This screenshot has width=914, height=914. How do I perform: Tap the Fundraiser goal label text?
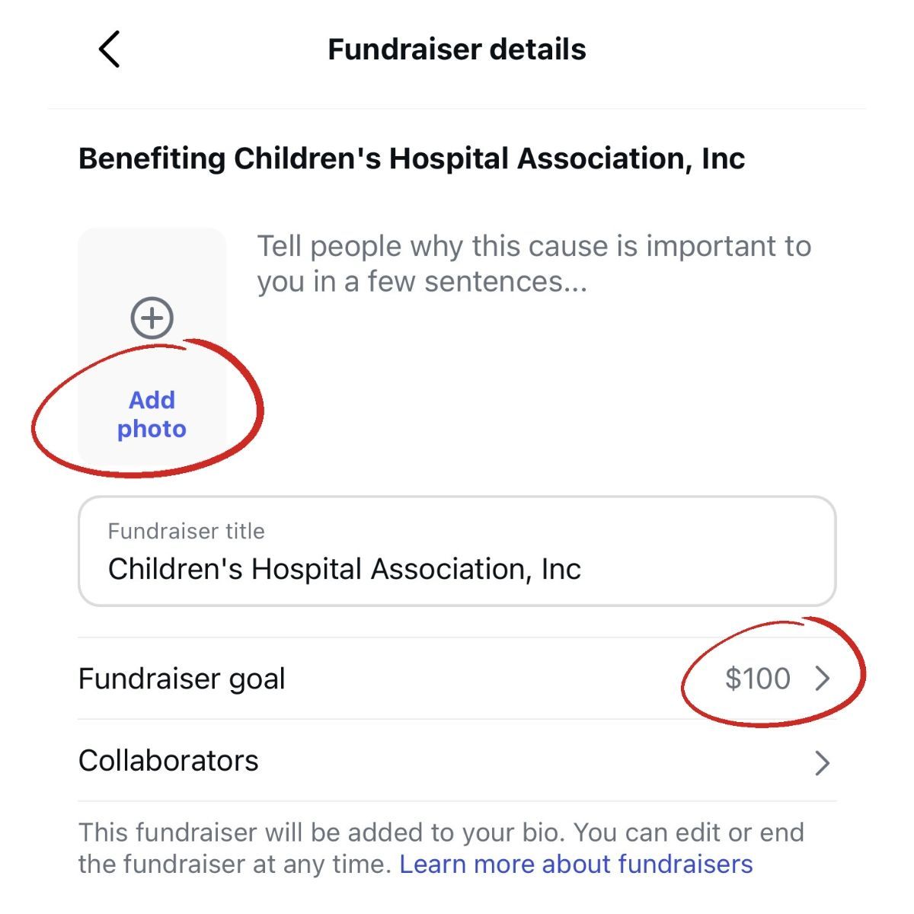(181, 679)
